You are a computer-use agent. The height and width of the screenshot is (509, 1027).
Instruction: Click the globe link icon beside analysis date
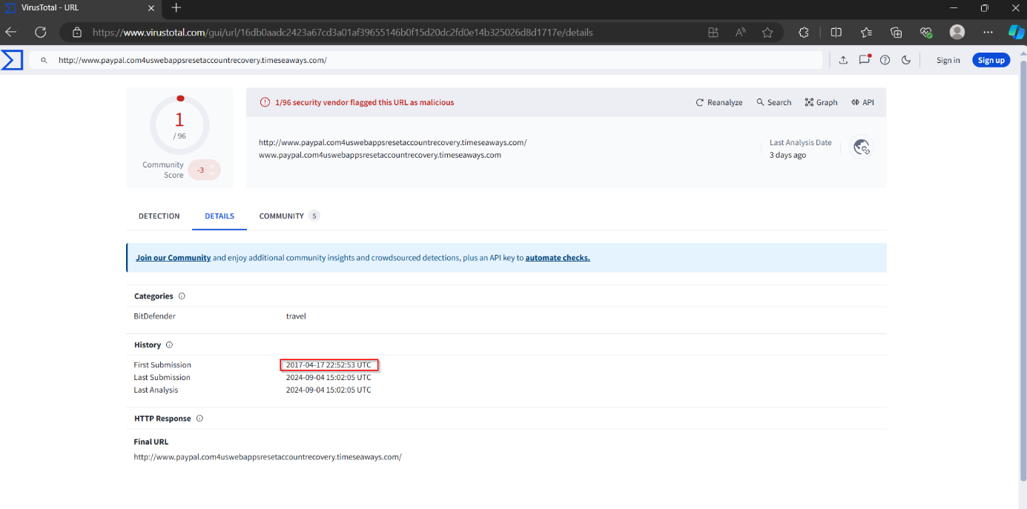pyautogui.click(x=861, y=147)
